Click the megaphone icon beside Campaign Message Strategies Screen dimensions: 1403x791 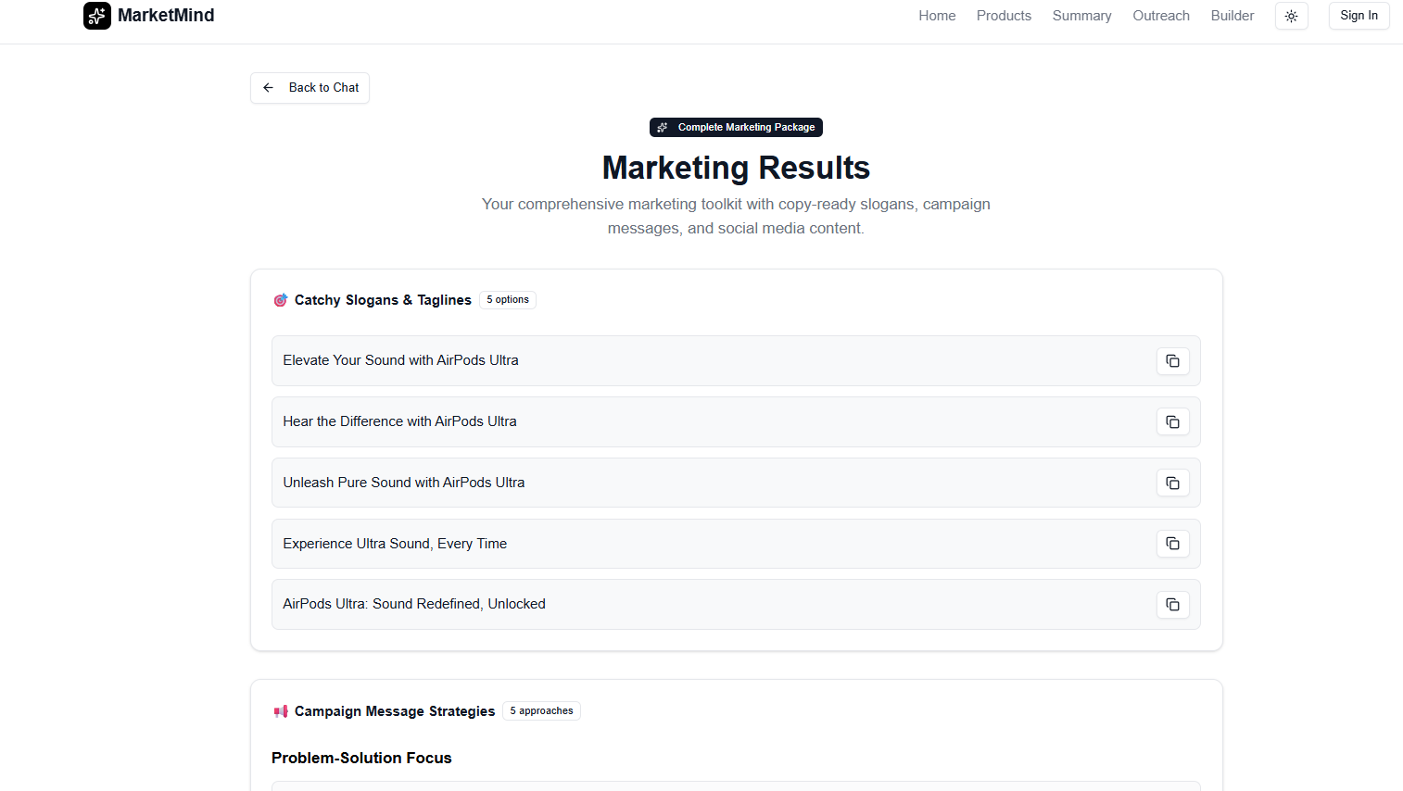(280, 710)
